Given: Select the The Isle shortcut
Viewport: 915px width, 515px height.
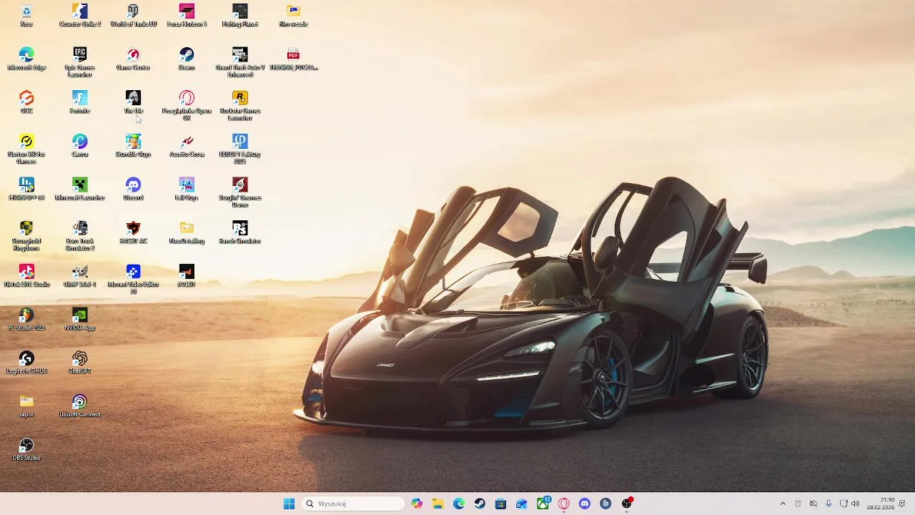Looking at the screenshot, I should pyautogui.click(x=133, y=102).
